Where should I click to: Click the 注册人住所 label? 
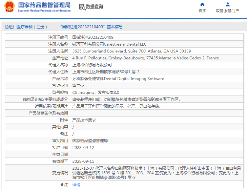tap(58, 51)
